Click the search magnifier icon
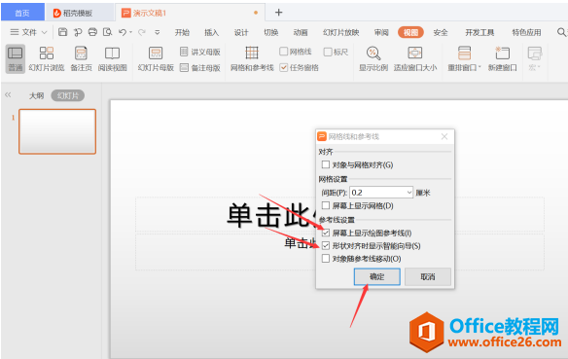568x359 pixels. 561,32
